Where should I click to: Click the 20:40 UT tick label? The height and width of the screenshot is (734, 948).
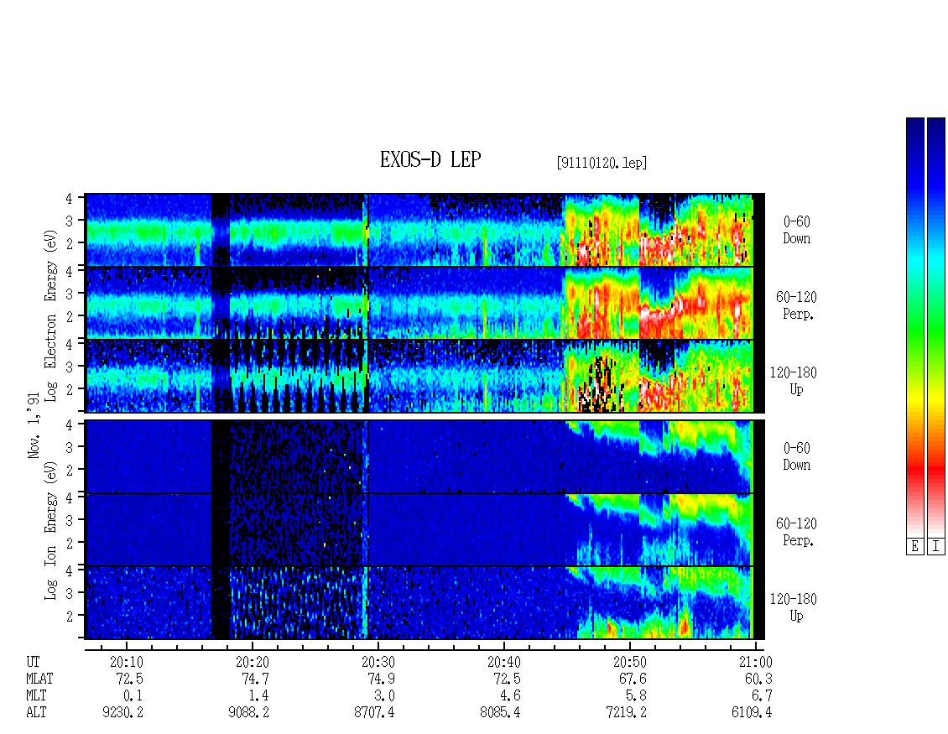pyautogui.click(x=503, y=662)
